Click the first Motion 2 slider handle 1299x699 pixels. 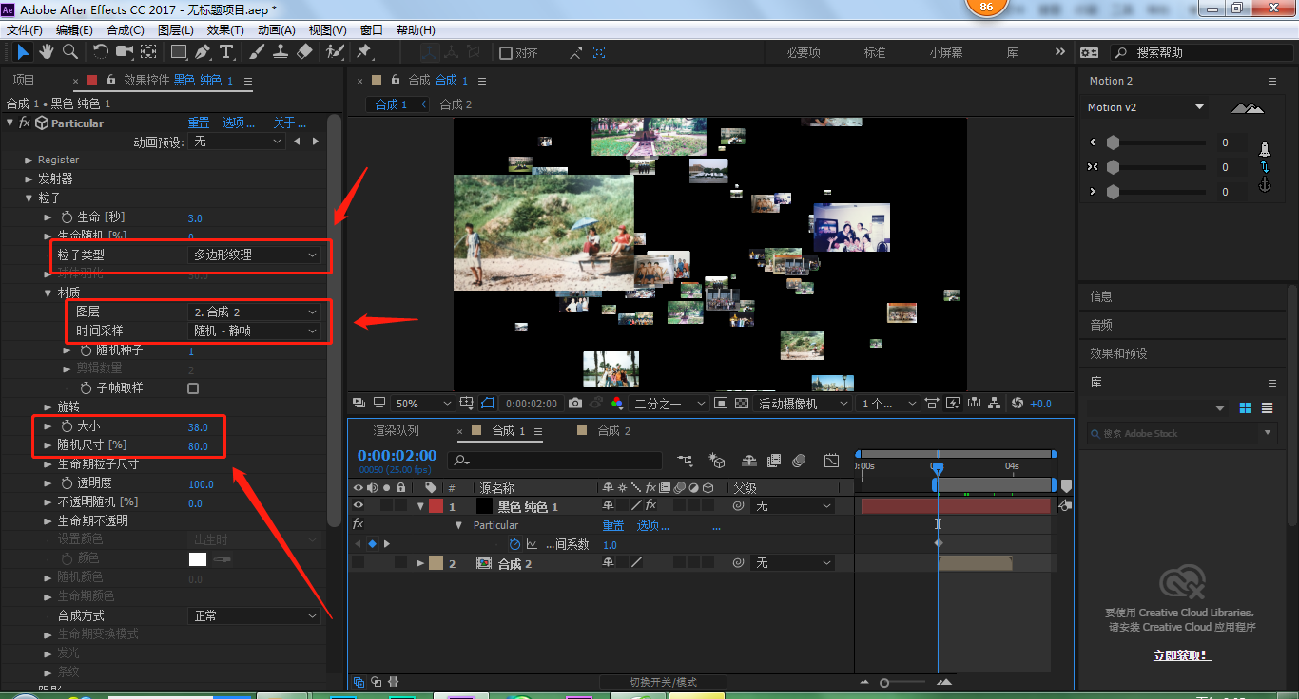1113,142
